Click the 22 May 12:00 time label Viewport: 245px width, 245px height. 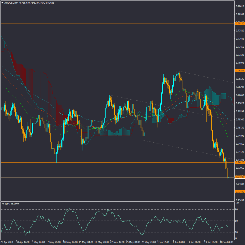pyautogui.click(x=117, y=242)
